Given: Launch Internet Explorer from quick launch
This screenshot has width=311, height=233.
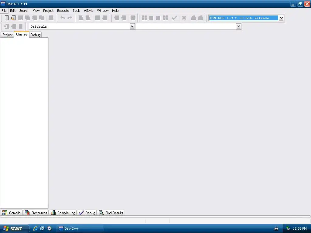Looking at the screenshot, I should (x=35, y=228).
